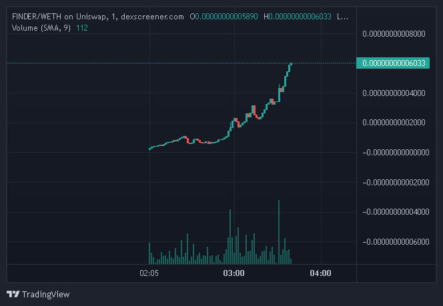Viewport: 443px width, 306px height.
Task: Click the −0.00000000000000 price axis label
Action: (396, 153)
